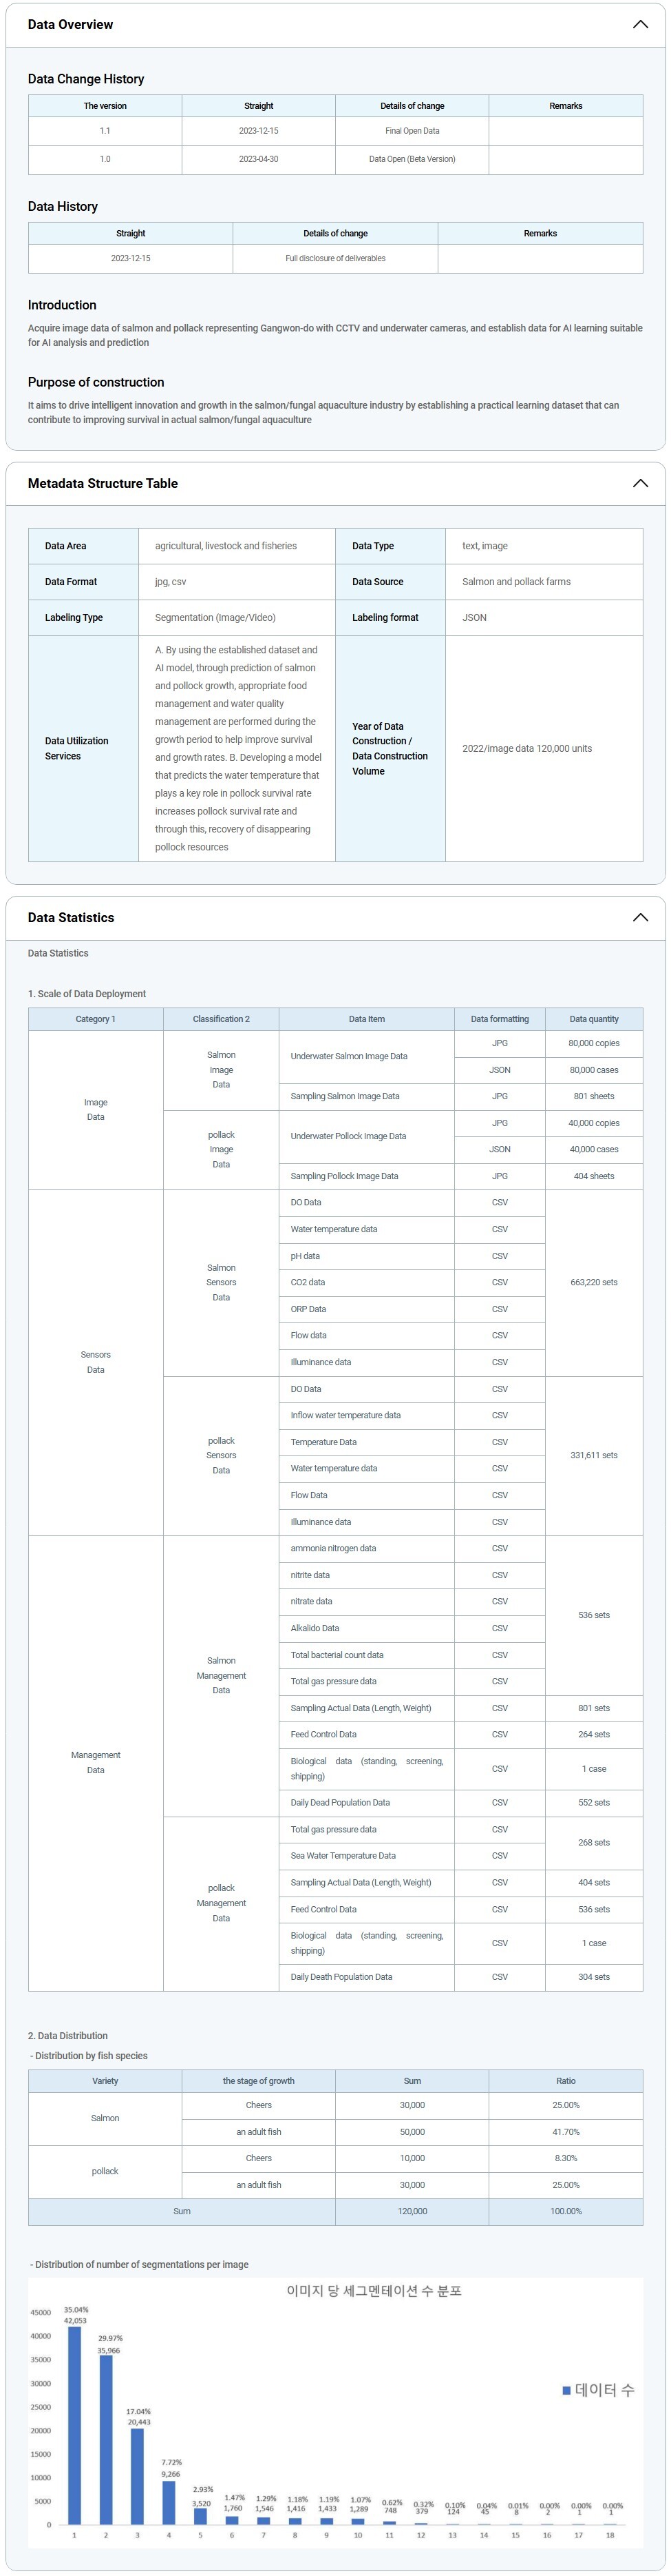The height and width of the screenshot is (2576, 671).
Task: Collapse Data Overview using its chevron arrow
Action: point(640,24)
